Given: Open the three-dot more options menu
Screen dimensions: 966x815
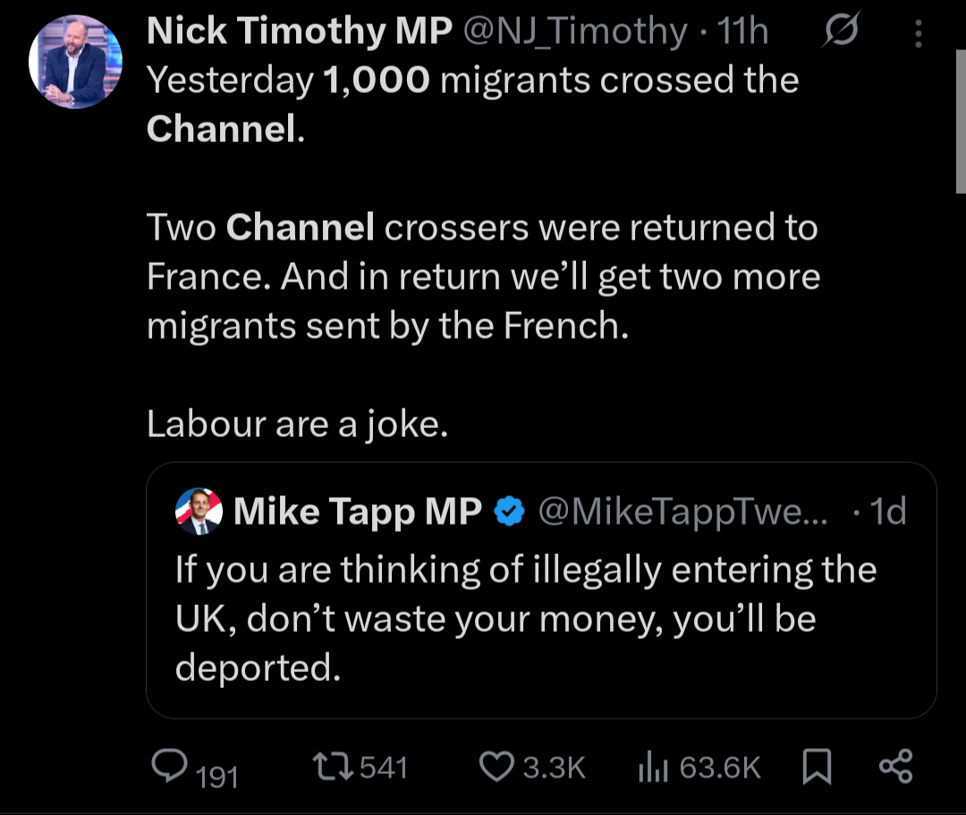Looking at the screenshot, I should pyautogui.click(x=918, y=34).
